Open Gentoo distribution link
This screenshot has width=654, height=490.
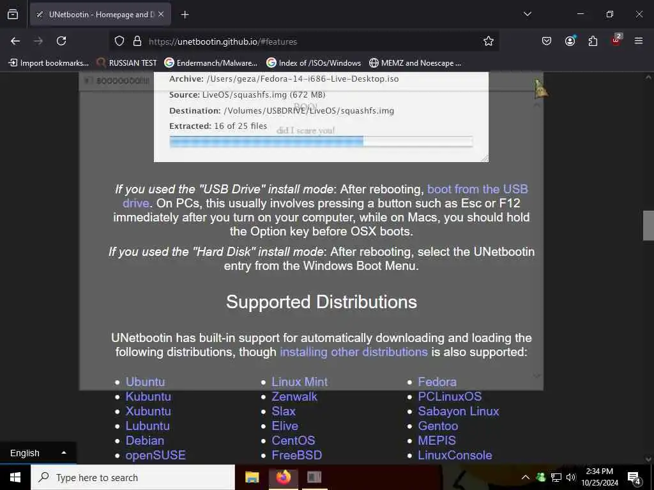438,426
